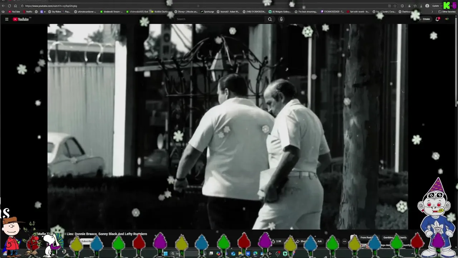The width and height of the screenshot is (458, 258).
Task: Start voice search with the microphone icon
Action: (281, 19)
